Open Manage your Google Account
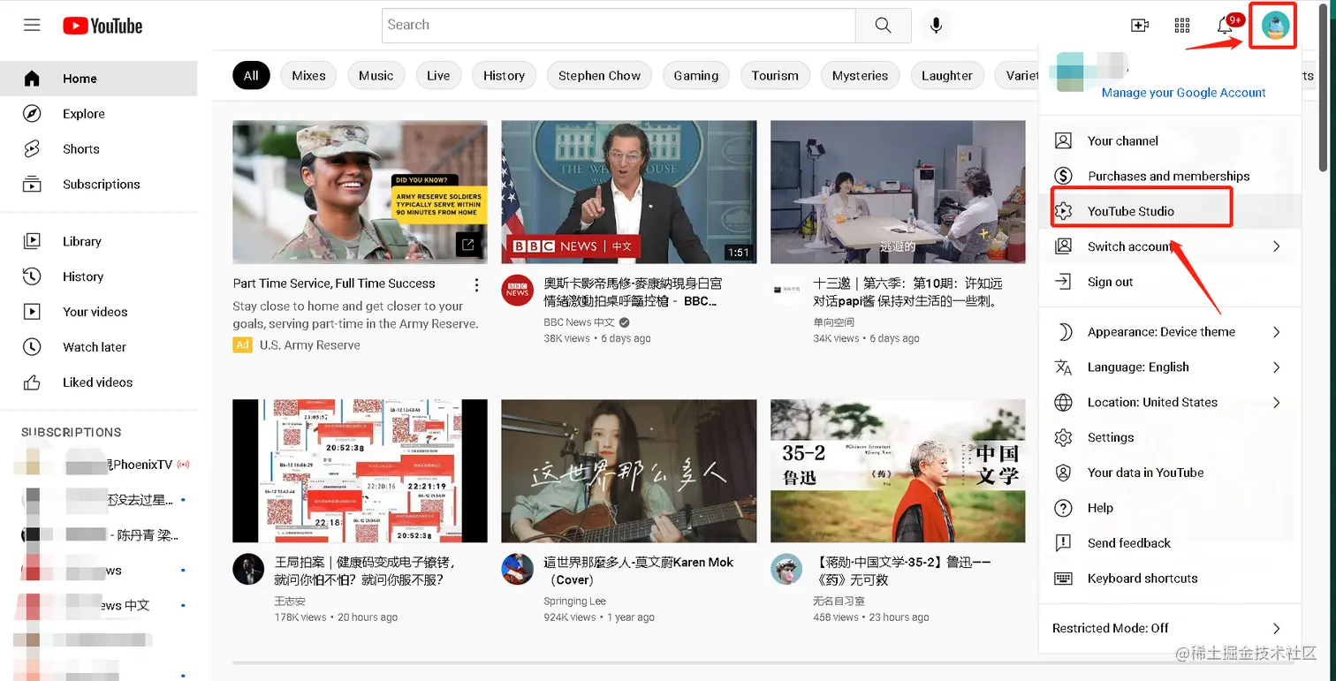This screenshot has height=681, width=1336. tap(1182, 92)
